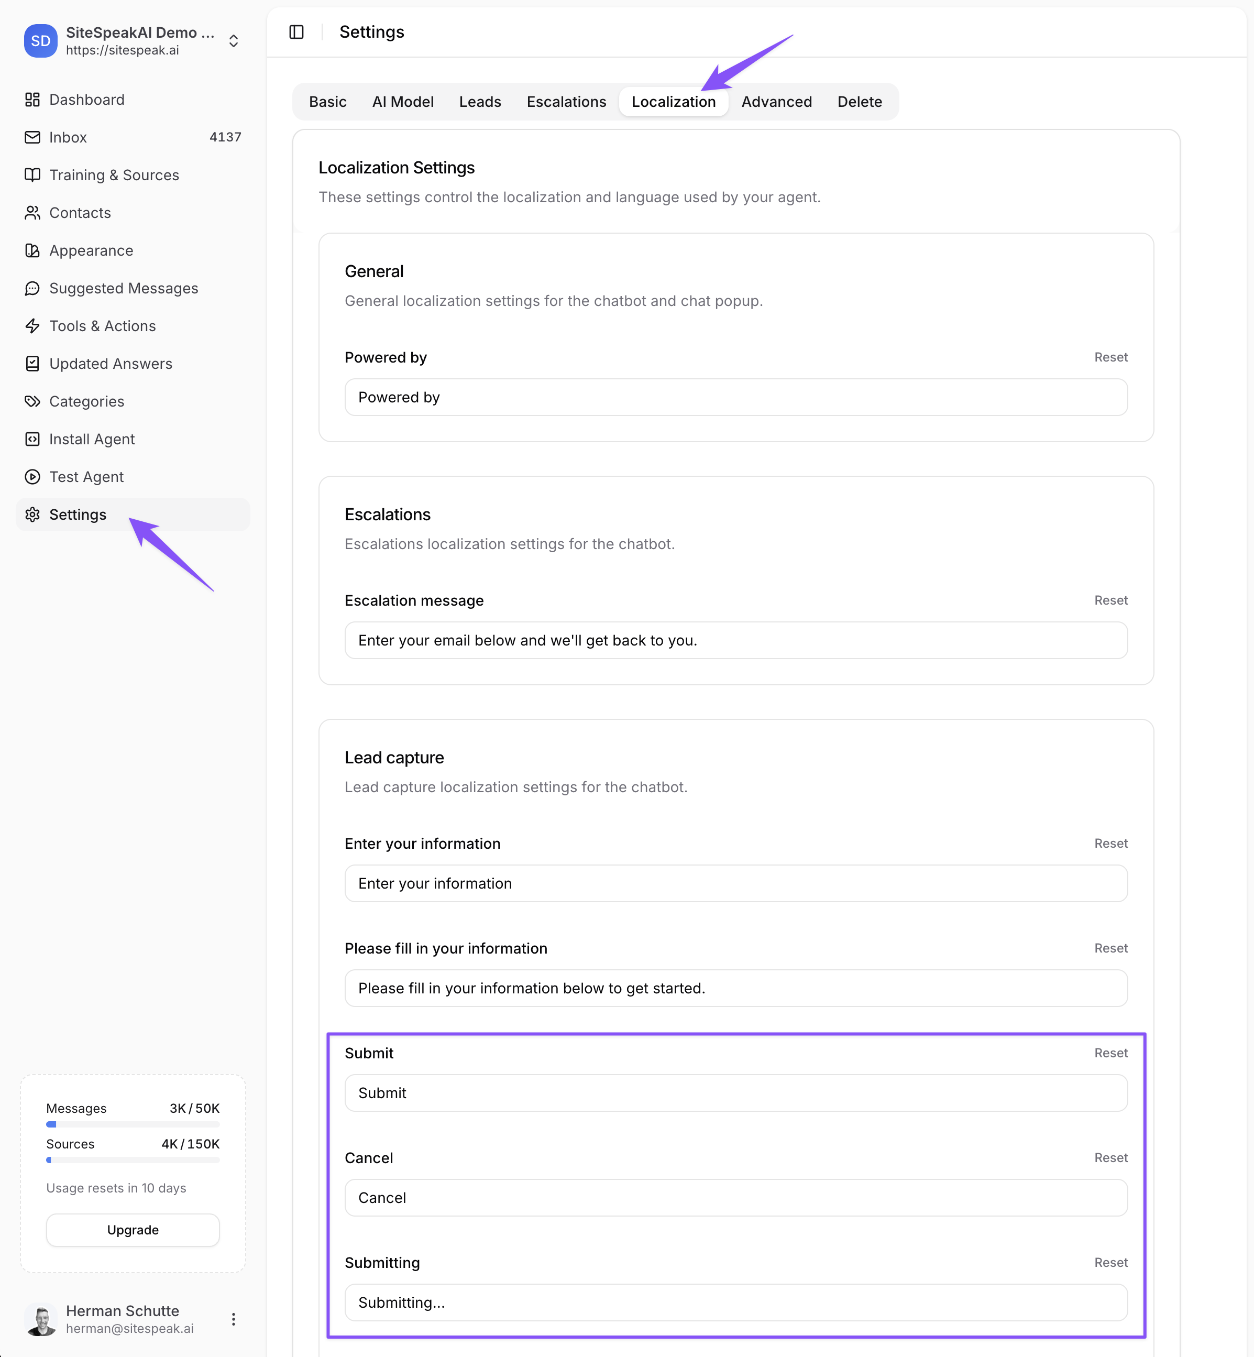The image size is (1254, 1357).
Task: Reset the Powered by text
Action: [x=1110, y=357]
